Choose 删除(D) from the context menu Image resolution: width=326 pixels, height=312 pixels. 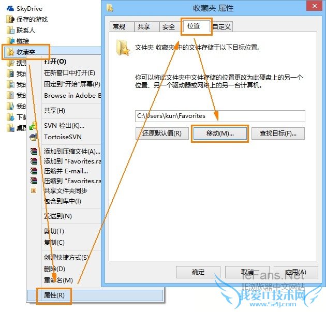54,269
